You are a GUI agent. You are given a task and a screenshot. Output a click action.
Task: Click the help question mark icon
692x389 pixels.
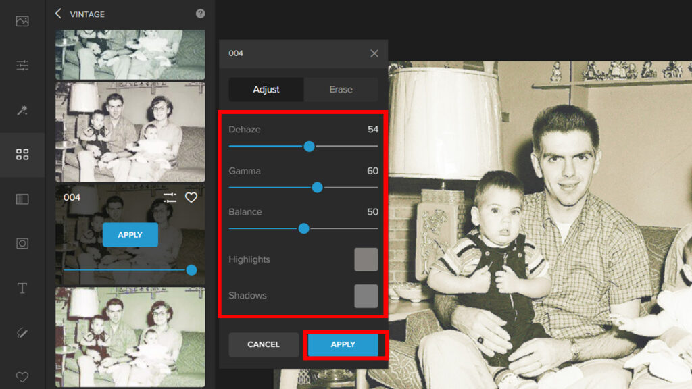200,14
